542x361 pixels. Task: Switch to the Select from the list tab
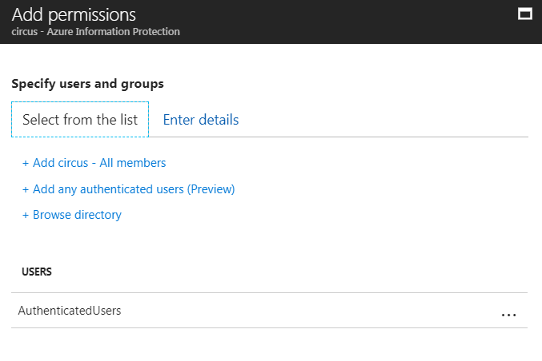pos(80,120)
